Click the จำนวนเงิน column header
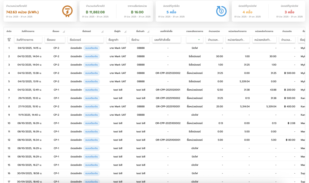This screenshot has width=309, height=183. point(287,31)
